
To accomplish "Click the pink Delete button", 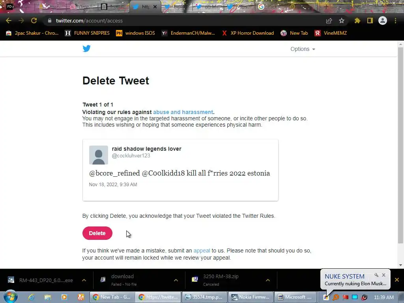I will point(97,233).
